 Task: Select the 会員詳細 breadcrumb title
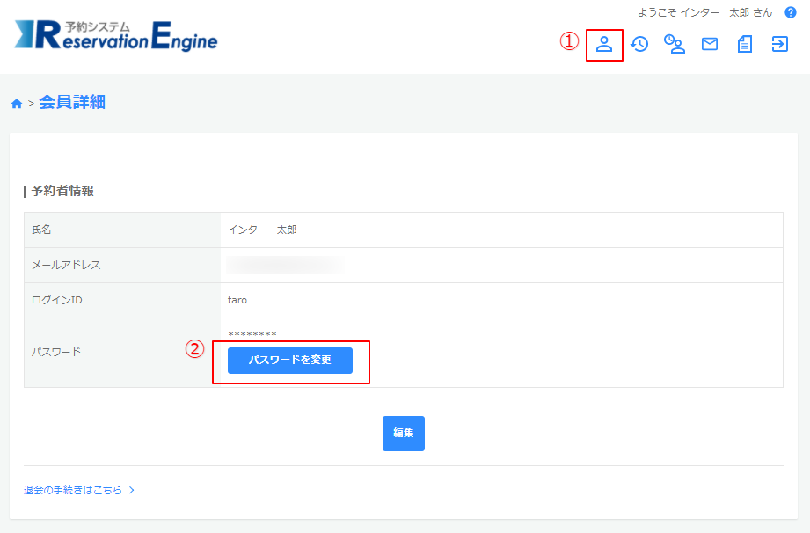coord(72,102)
